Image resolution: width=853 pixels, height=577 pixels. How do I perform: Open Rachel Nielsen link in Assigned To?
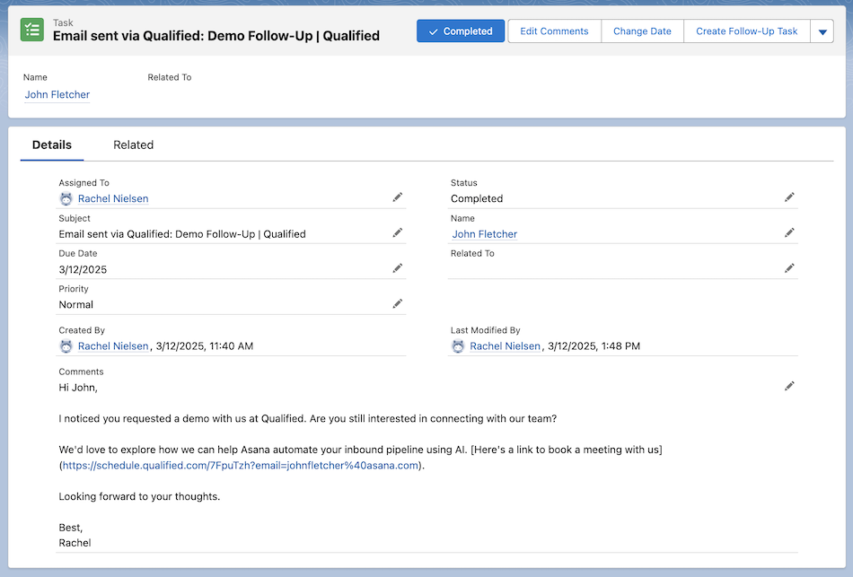(x=113, y=199)
